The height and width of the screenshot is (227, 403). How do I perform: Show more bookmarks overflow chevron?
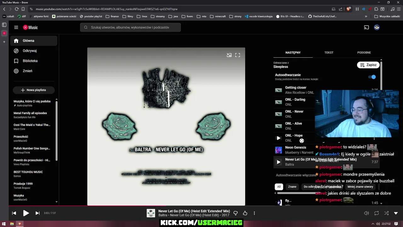pyautogui.click(x=366, y=16)
